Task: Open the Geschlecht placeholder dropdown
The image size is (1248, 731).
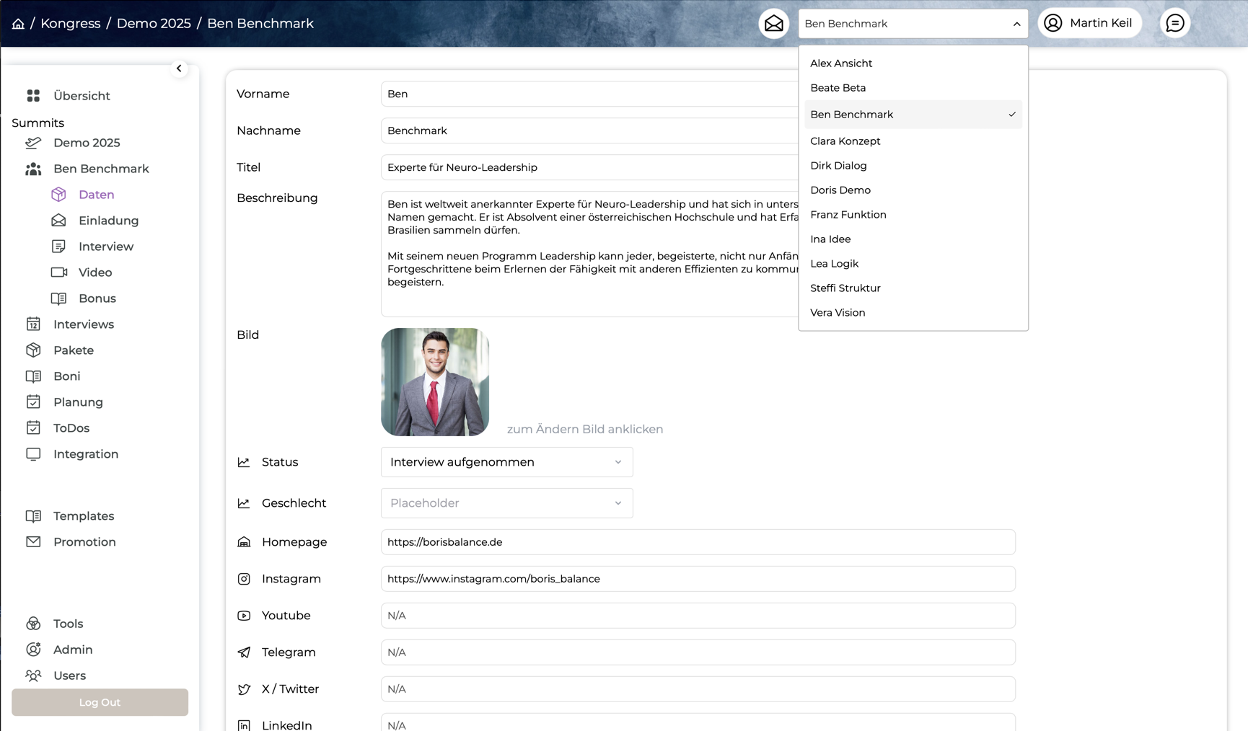Action: (506, 503)
